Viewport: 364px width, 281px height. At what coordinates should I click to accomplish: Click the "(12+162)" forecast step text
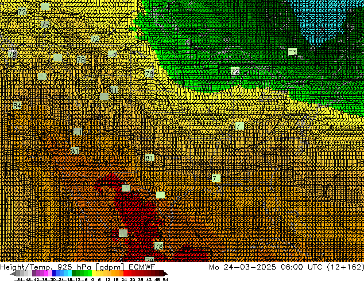point(346,267)
